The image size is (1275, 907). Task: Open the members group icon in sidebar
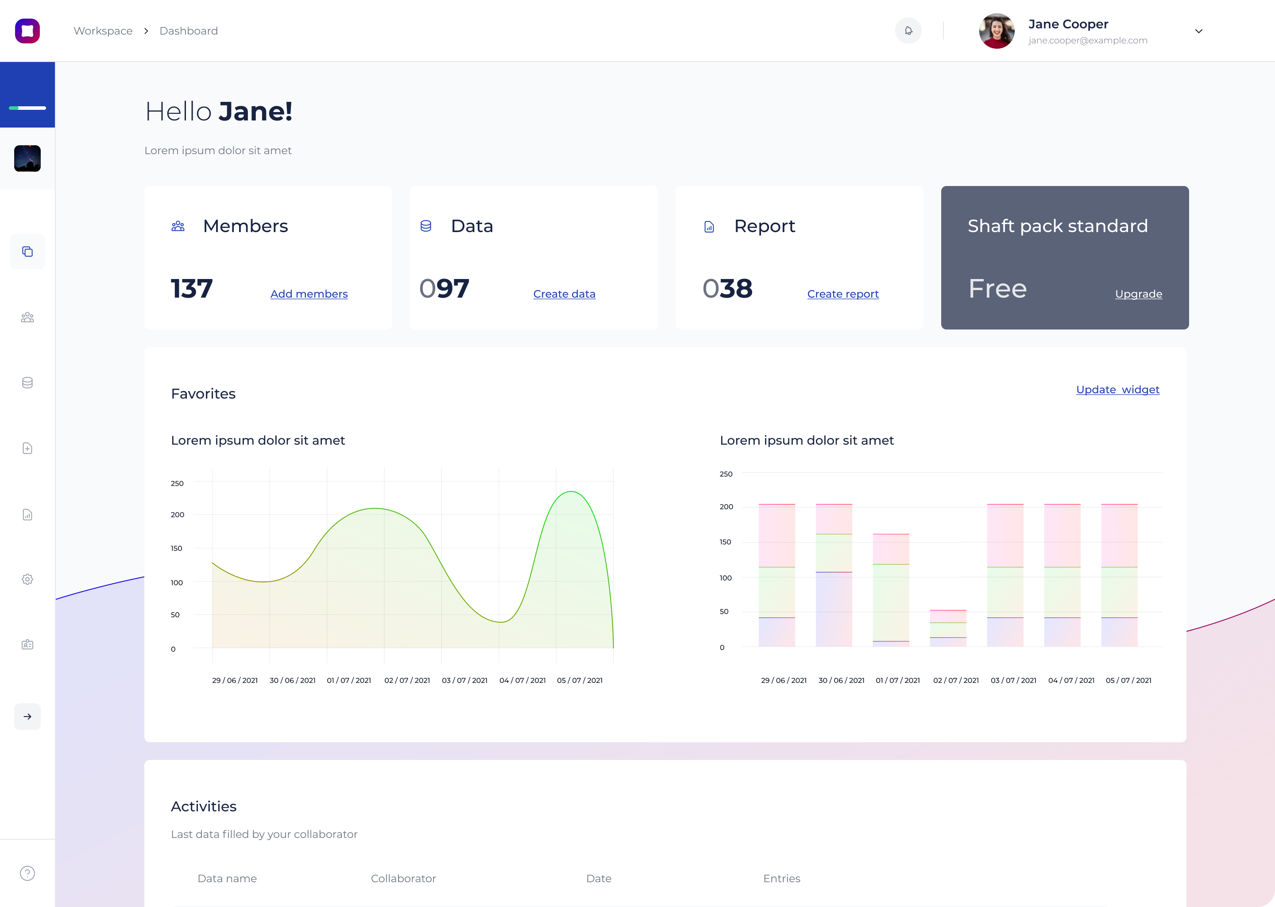[27, 317]
